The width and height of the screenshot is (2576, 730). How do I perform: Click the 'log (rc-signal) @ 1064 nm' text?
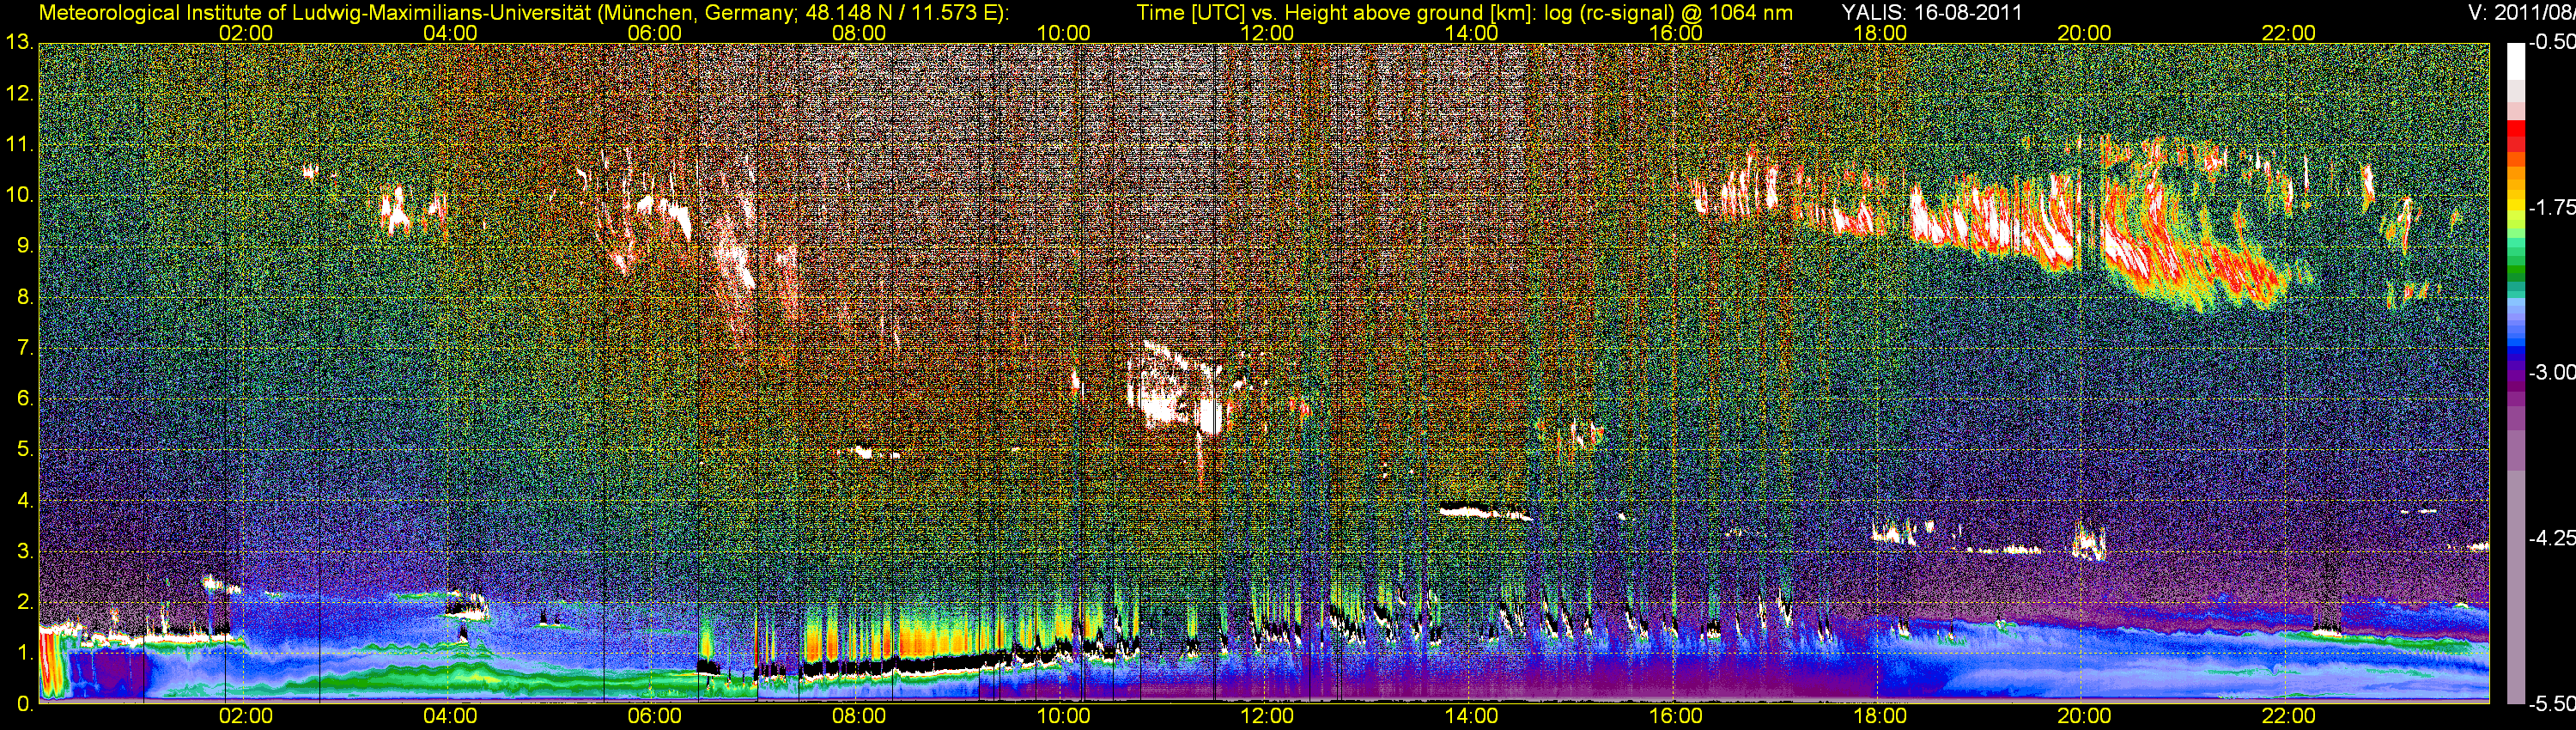point(1669,13)
